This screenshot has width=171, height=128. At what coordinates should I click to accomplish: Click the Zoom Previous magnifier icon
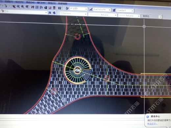27,7
